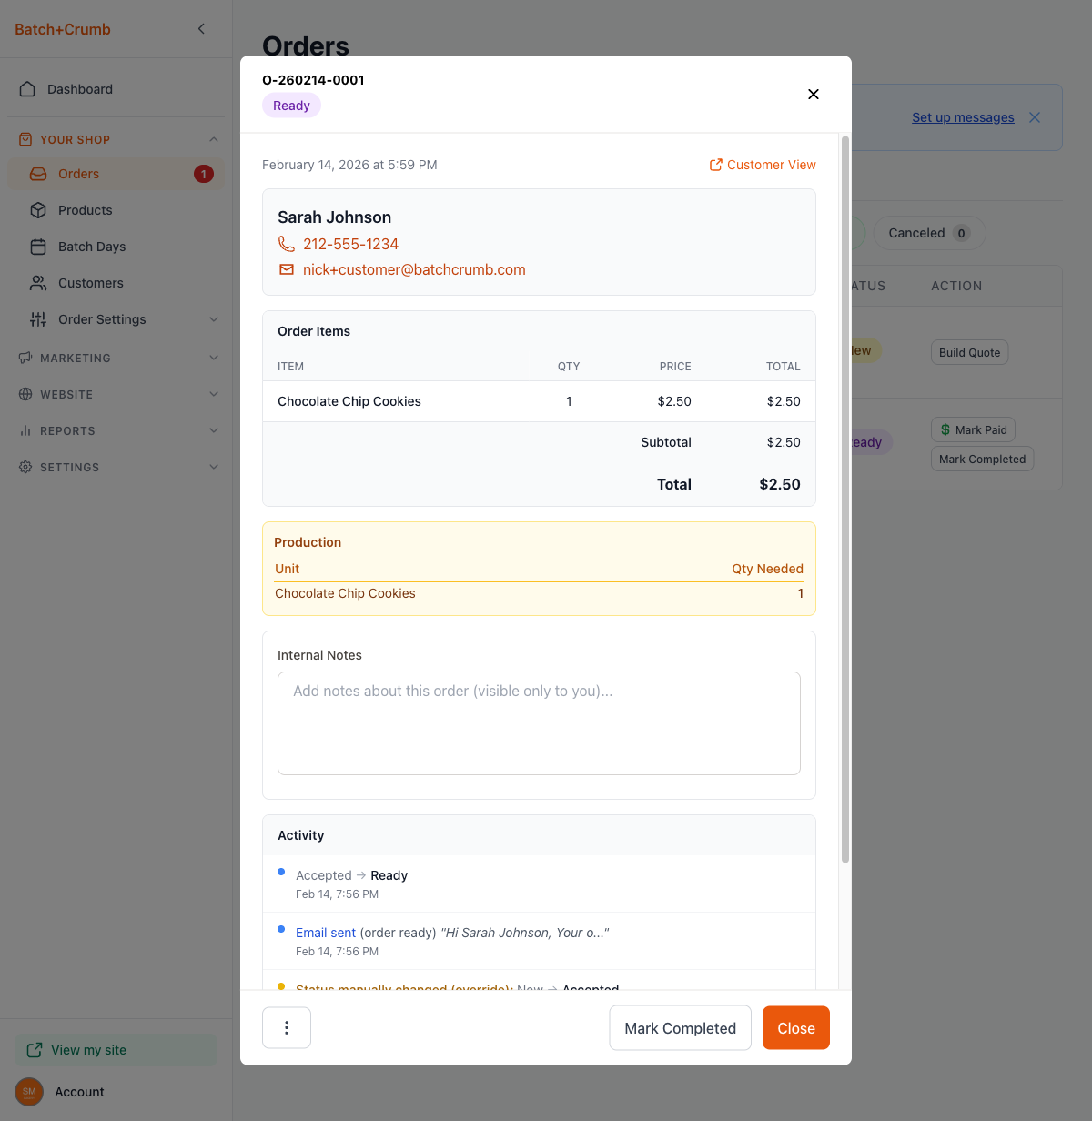Open Dashboard from the sidebar
Screen dimensions: 1092x1121
pyautogui.click(x=80, y=89)
